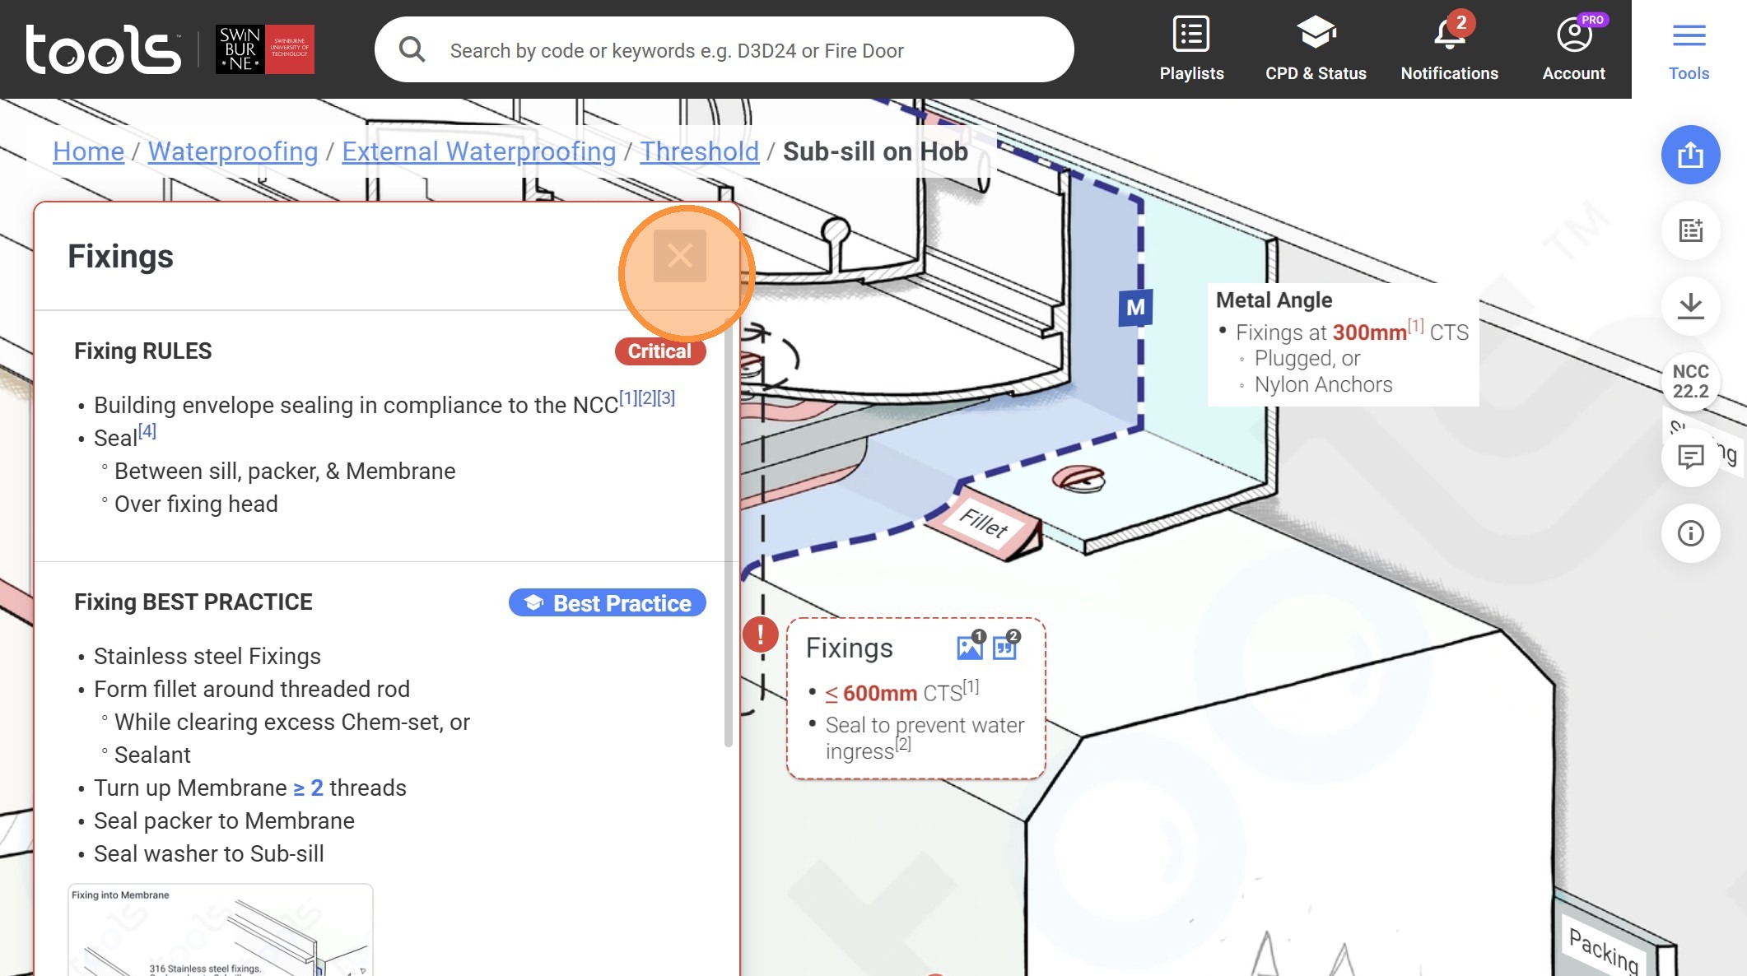Viewport: 1747px width, 976px height.
Task: Go to Waterproofing breadcrumb link
Action: pos(233,151)
